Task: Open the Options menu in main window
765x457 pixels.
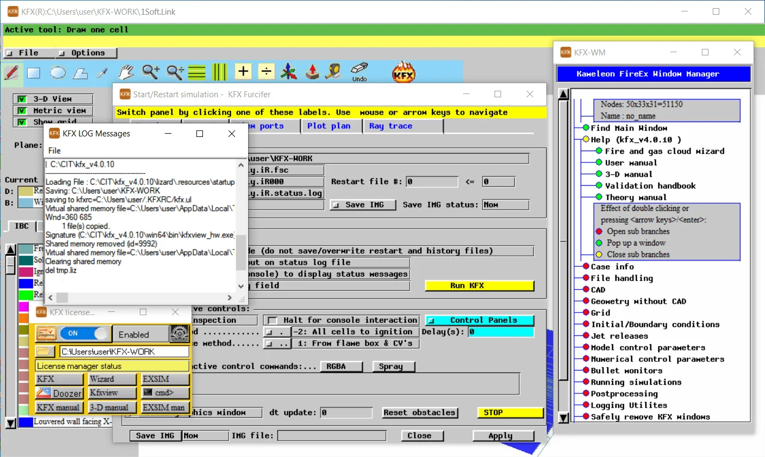Action: [87, 53]
